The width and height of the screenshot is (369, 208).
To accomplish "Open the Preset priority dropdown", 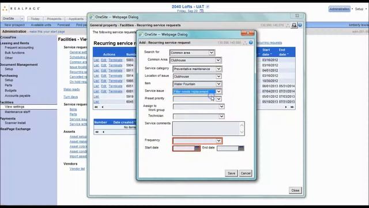I will 219,99.
